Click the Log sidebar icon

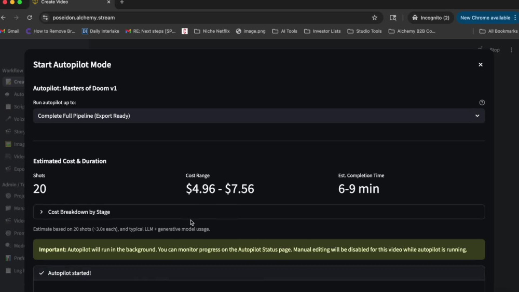tap(8, 271)
